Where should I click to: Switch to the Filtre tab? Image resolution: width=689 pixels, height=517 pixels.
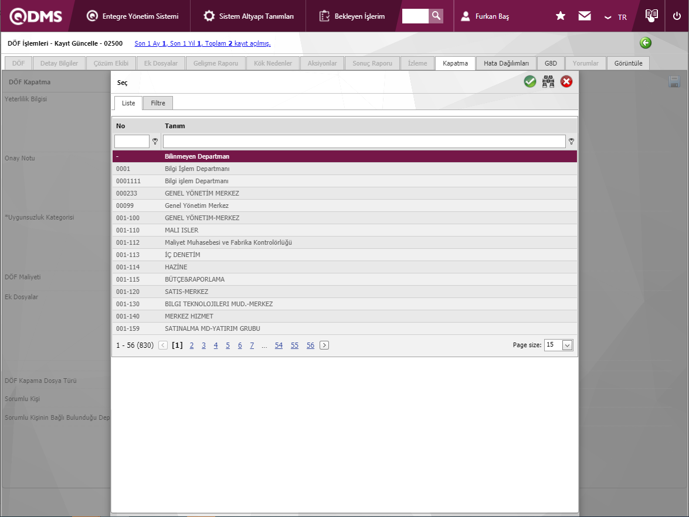(x=158, y=103)
